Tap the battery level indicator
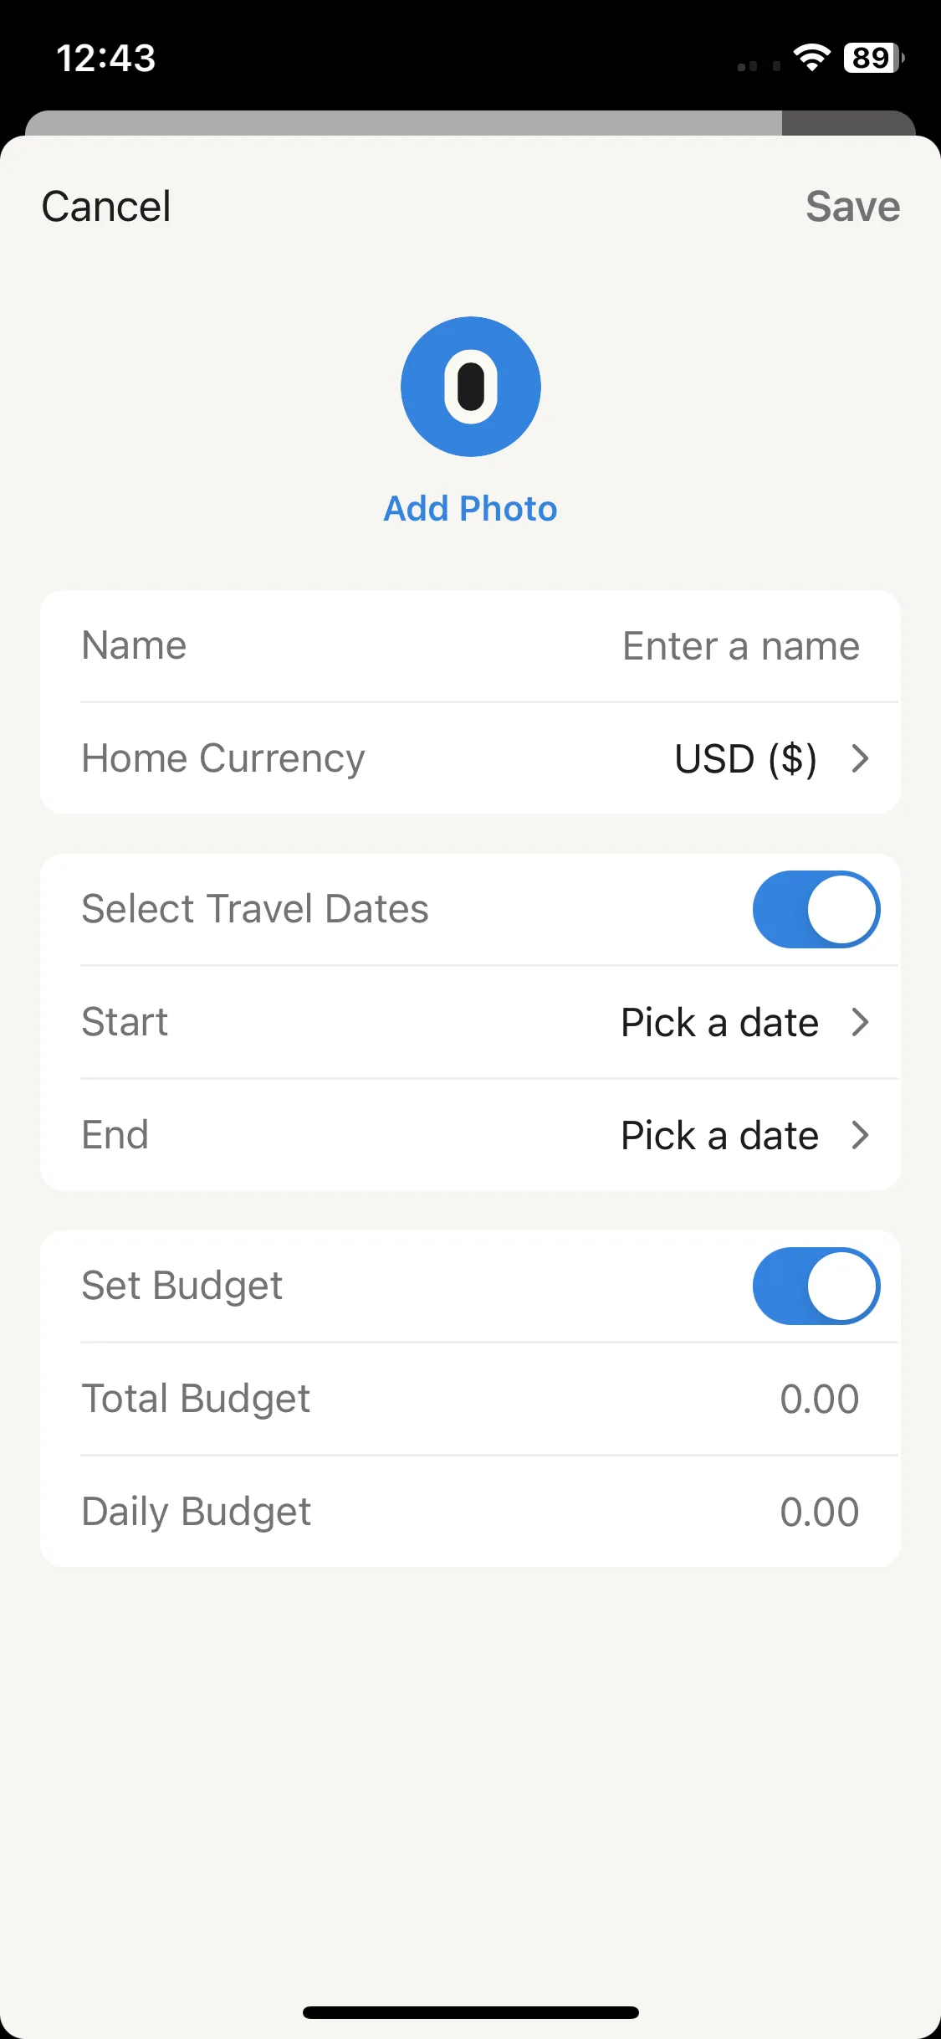The image size is (941, 2039). (x=874, y=58)
